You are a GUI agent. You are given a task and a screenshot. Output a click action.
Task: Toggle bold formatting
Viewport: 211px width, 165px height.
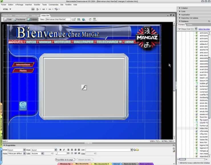pyautogui.click(x=60, y=150)
